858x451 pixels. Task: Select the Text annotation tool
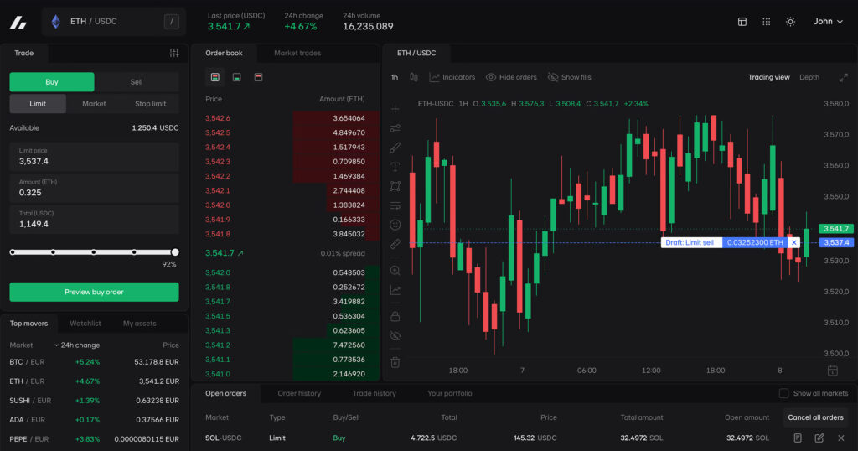pyautogui.click(x=395, y=167)
